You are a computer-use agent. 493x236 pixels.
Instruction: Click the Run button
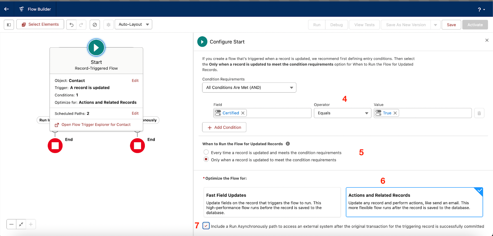[x=317, y=25]
